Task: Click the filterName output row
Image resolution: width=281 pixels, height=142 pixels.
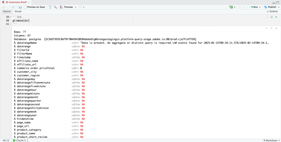Action: pyautogui.click(x=49, y=54)
